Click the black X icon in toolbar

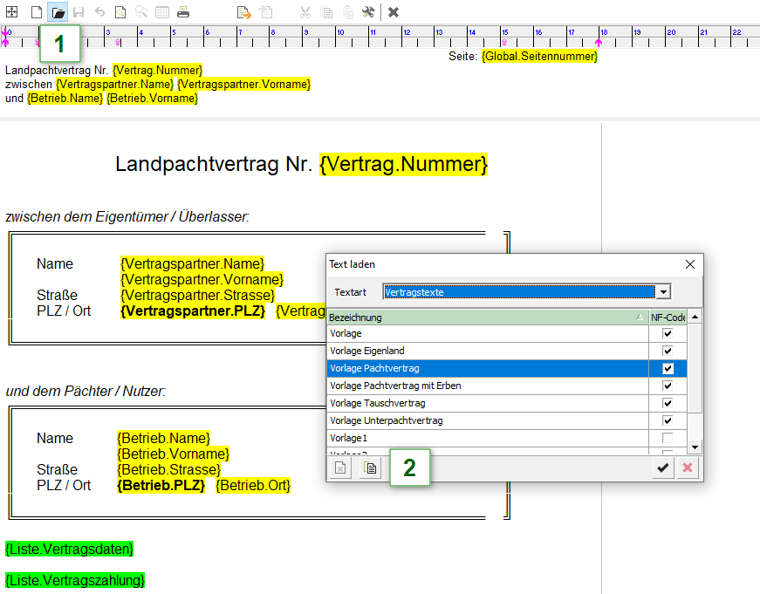(394, 12)
